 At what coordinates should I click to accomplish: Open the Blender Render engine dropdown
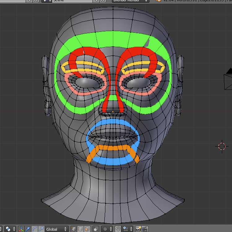[130, 1]
